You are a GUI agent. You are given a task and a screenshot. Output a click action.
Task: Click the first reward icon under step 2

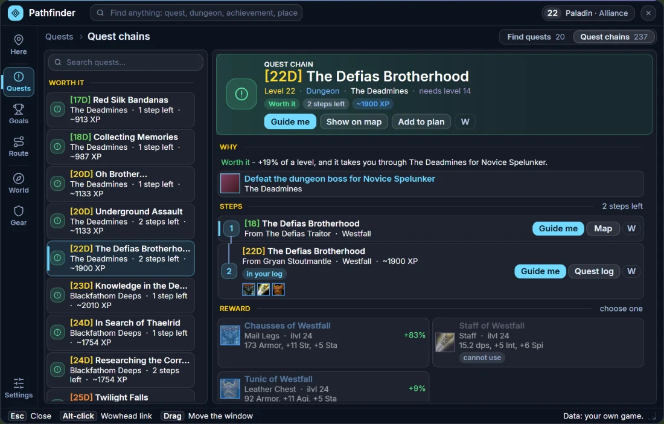249,289
